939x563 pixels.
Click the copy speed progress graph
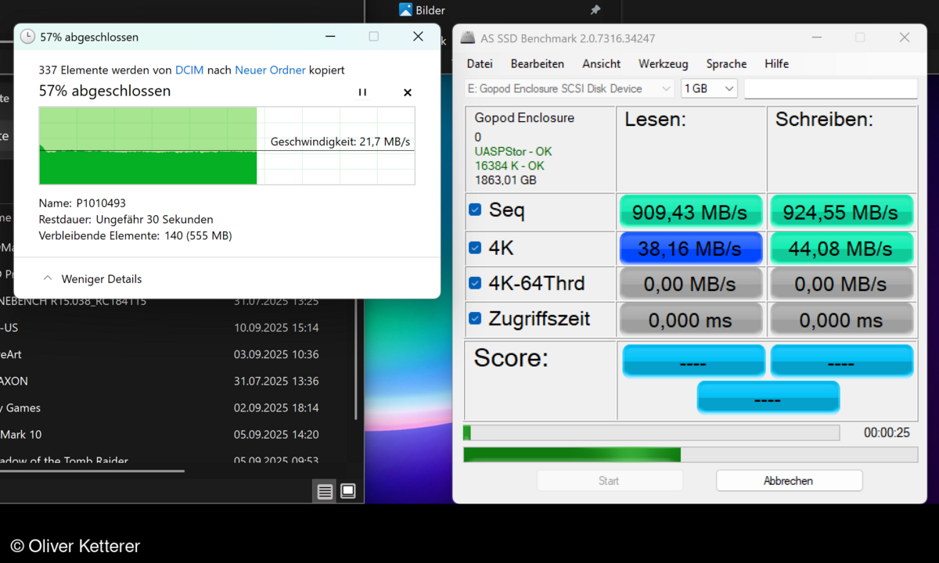(227, 146)
